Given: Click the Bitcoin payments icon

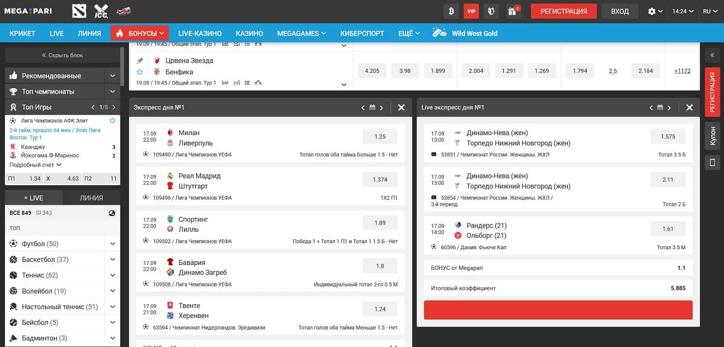Looking at the screenshot, I should (451, 11).
